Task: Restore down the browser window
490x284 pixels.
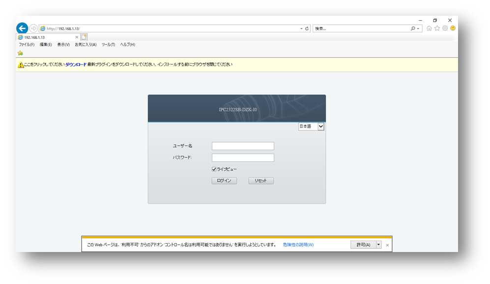Action: (x=435, y=20)
